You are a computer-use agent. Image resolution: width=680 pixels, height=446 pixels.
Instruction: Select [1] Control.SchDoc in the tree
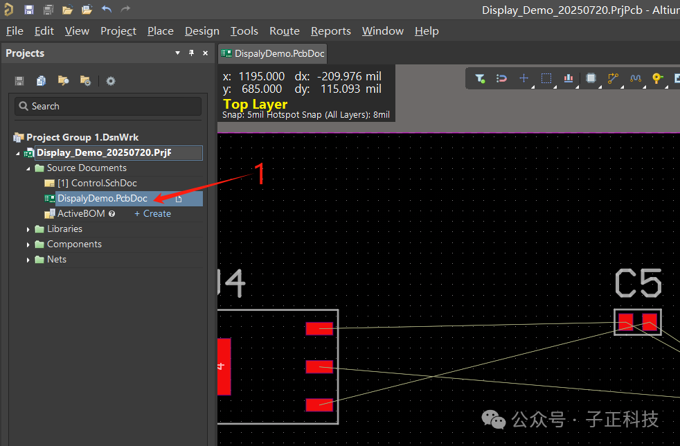point(97,183)
